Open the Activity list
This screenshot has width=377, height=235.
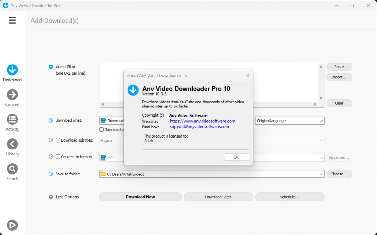coord(12,123)
